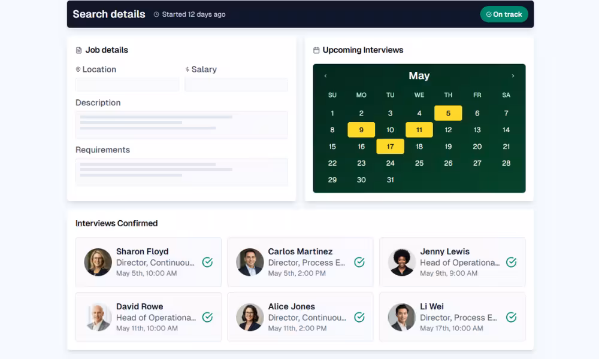Viewport: 599px width, 359px height.
Task: Click the calendar icon beside Upcoming Interviews
Action: 316,50
